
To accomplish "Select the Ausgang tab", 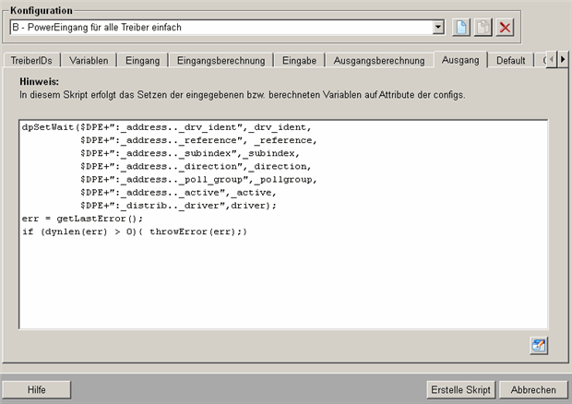I will (x=459, y=61).
